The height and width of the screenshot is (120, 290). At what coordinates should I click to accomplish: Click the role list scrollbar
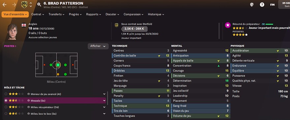107,98
